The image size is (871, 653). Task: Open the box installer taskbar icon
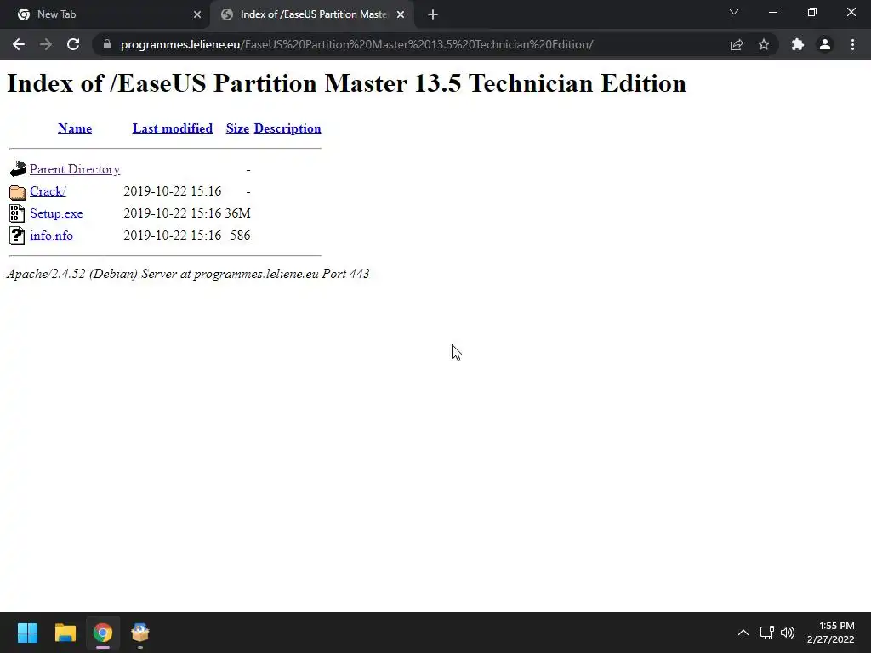click(x=140, y=633)
